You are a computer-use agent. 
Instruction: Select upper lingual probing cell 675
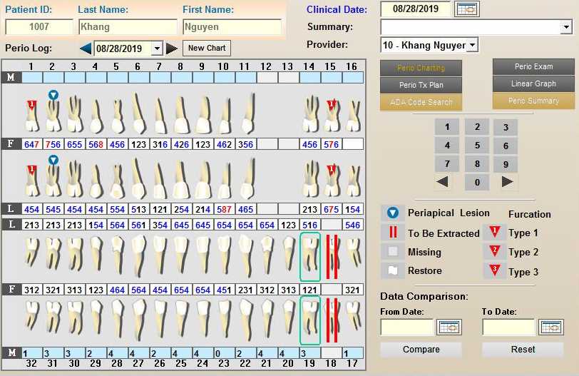pyautogui.click(x=332, y=210)
